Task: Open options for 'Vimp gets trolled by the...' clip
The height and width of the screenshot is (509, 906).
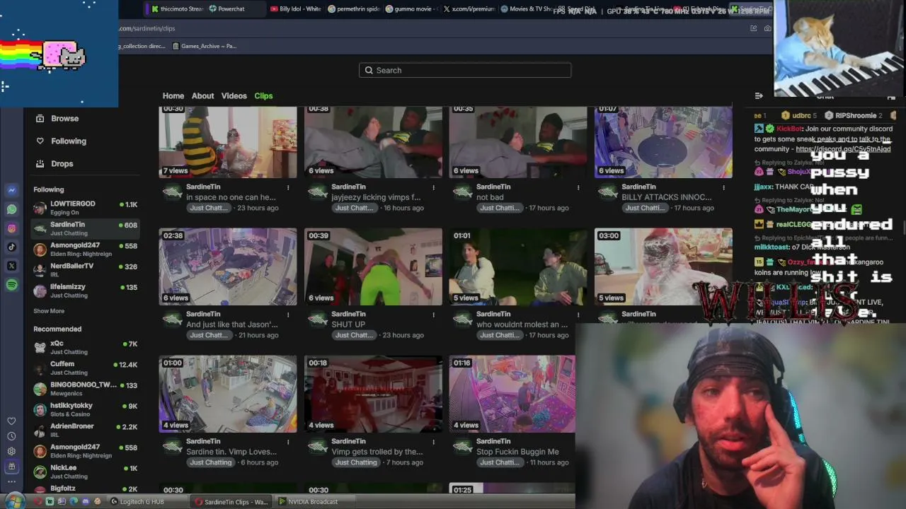Action: pos(433,442)
